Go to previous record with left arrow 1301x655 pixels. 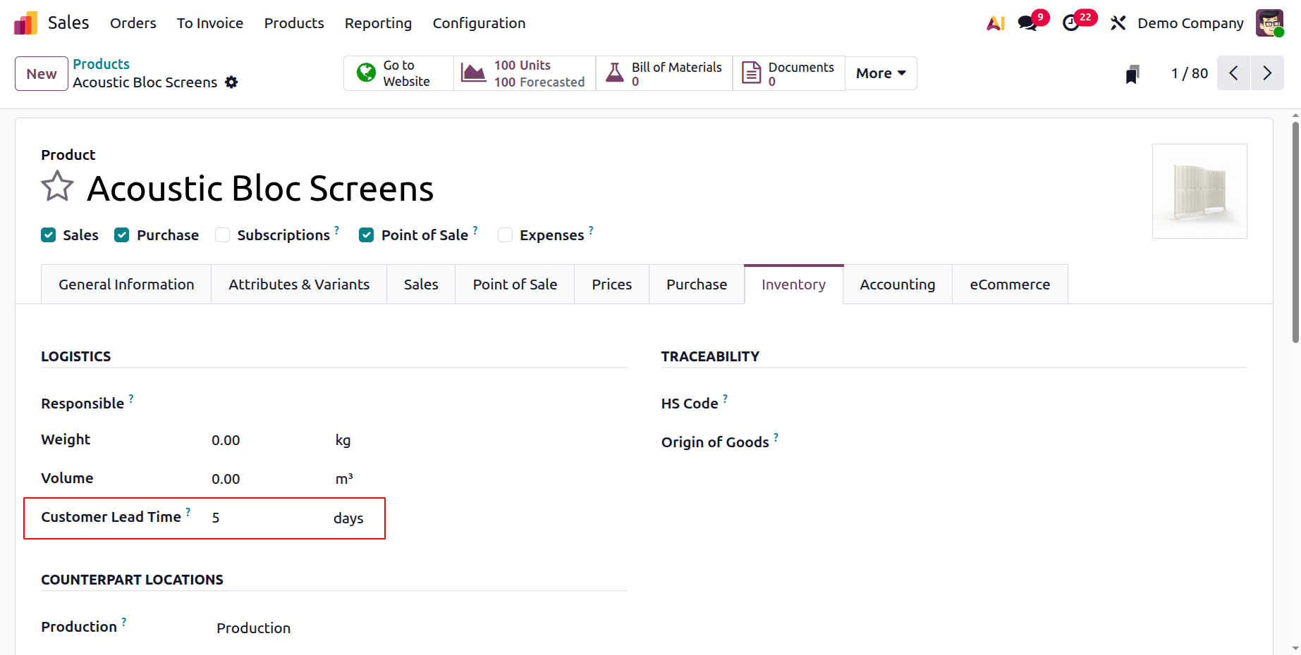(x=1233, y=73)
